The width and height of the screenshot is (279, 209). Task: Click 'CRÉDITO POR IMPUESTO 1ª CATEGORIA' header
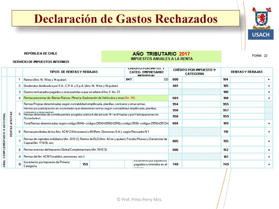(x=195, y=72)
